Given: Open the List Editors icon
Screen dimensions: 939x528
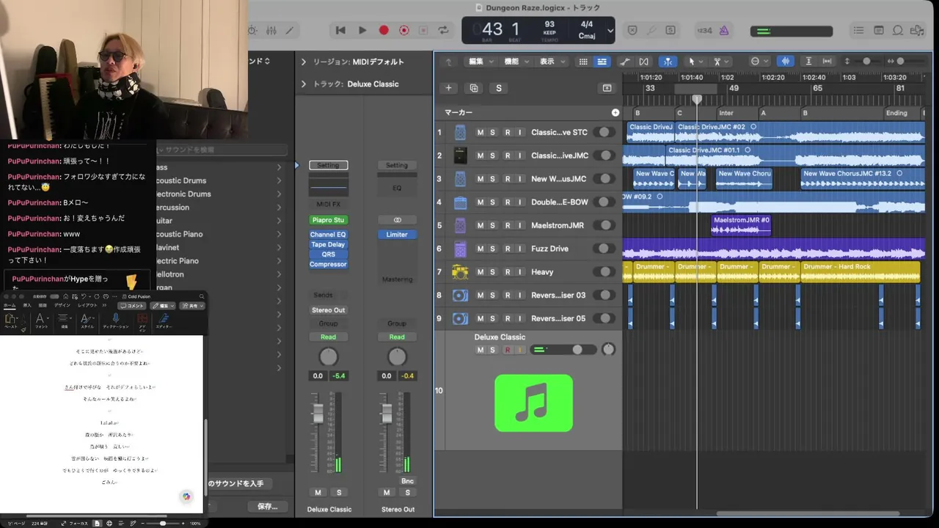Looking at the screenshot, I should [859, 30].
